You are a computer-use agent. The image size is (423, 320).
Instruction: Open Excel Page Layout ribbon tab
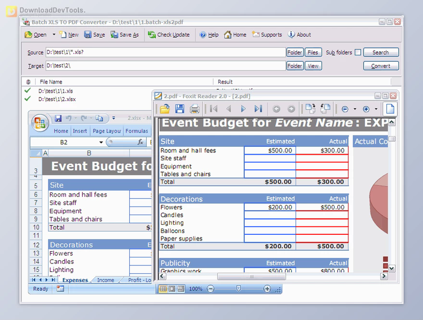click(107, 131)
